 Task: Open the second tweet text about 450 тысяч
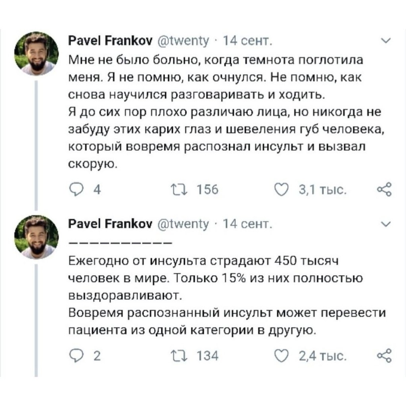click(227, 296)
